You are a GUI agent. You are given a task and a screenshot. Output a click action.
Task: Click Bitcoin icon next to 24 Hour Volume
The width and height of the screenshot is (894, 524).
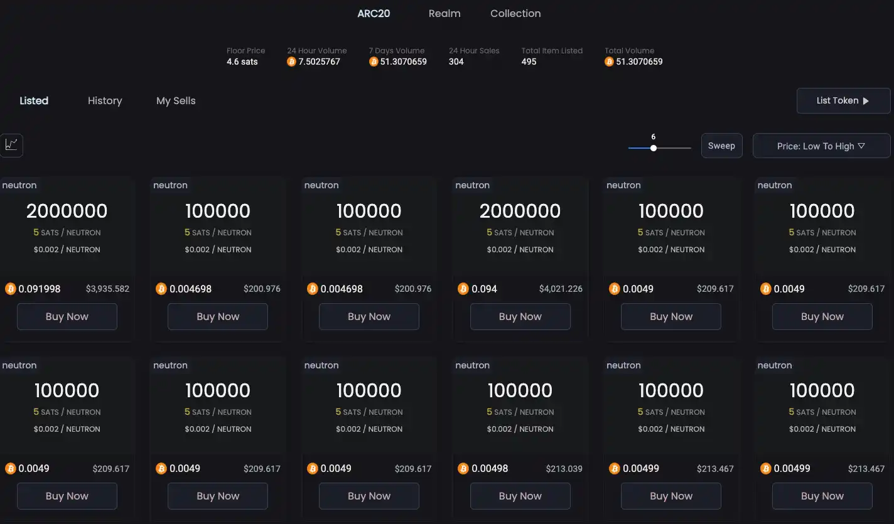291,61
